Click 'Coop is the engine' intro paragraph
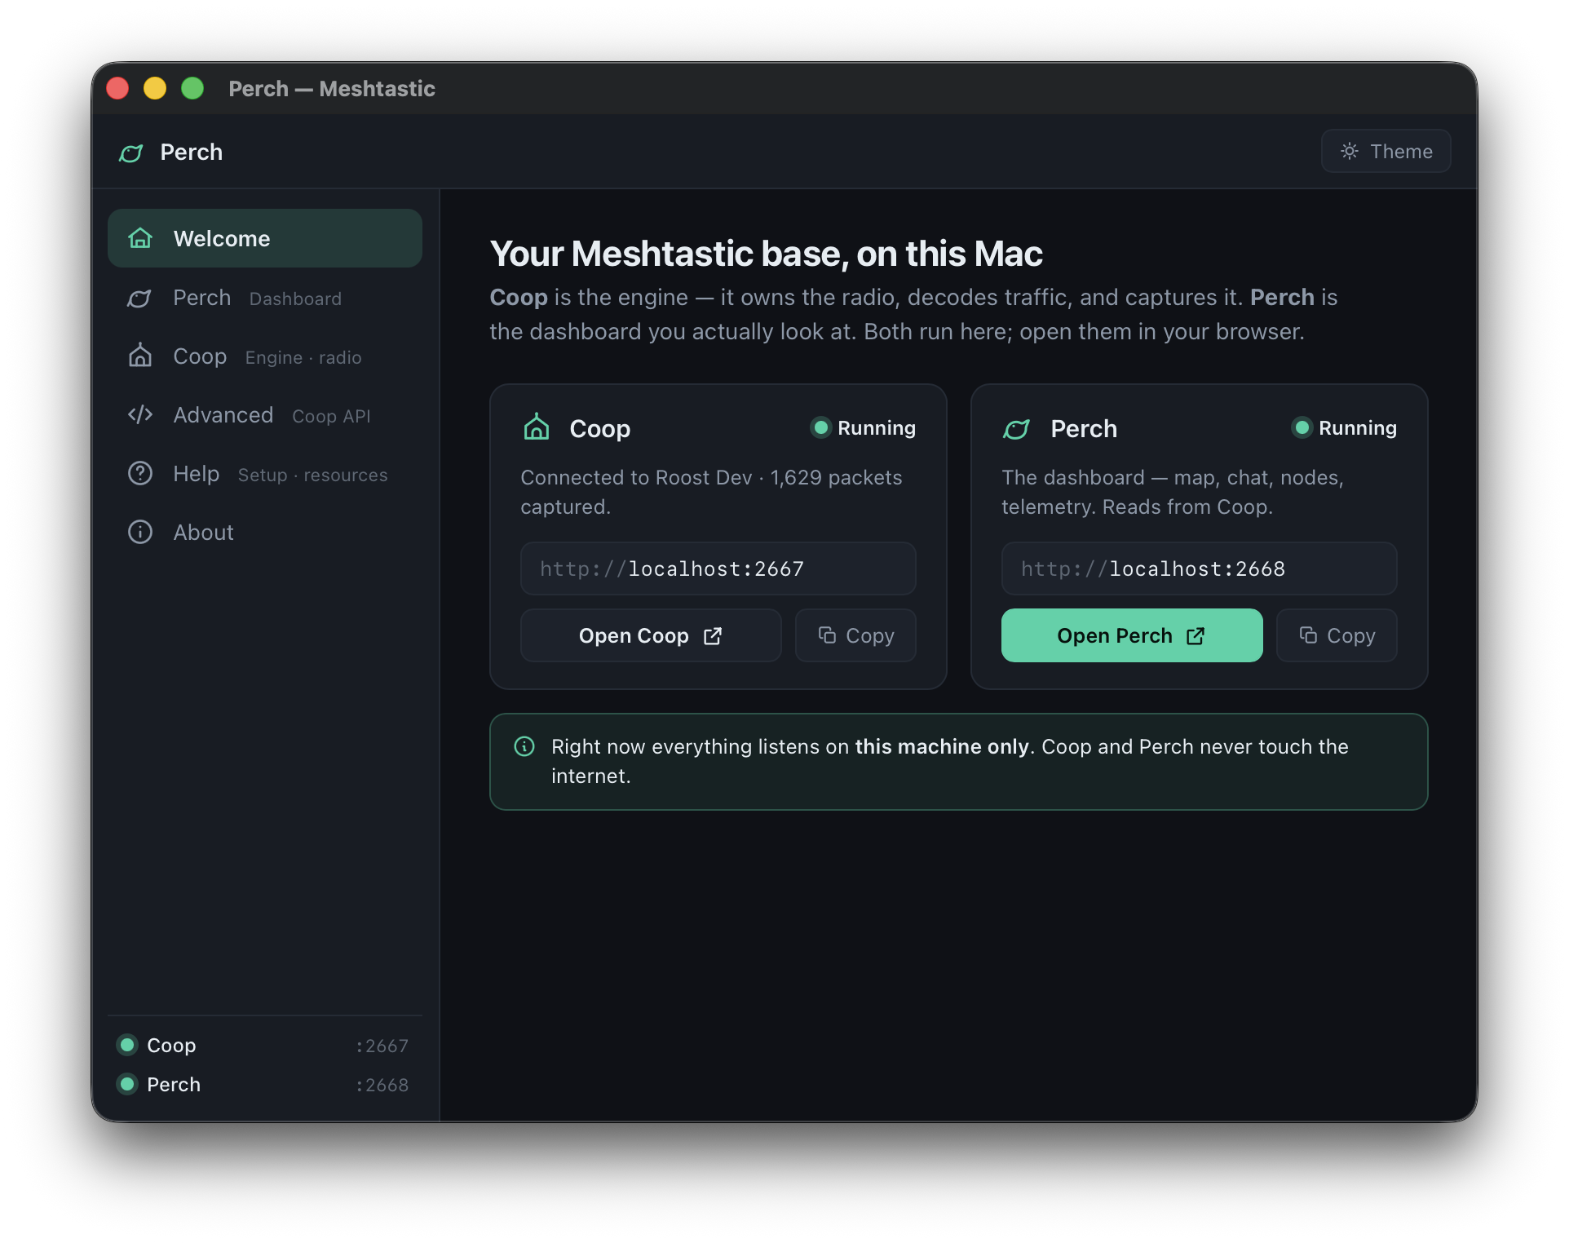The height and width of the screenshot is (1243, 1569). pos(913,314)
